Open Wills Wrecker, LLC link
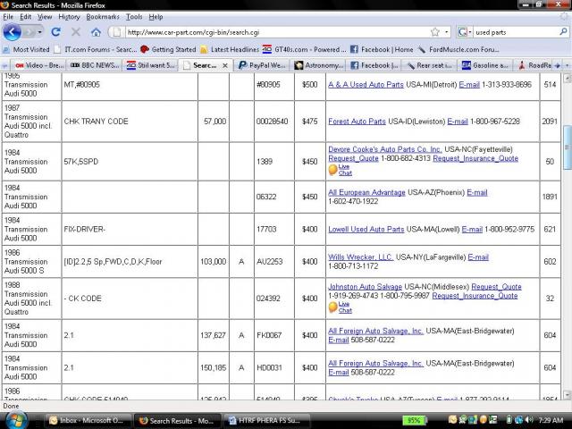Image resolution: width=572 pixels, height=429 pixels. click(360, 257)
